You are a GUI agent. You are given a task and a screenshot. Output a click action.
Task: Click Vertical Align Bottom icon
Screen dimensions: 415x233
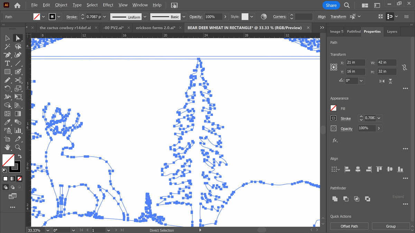pos(400,169)
